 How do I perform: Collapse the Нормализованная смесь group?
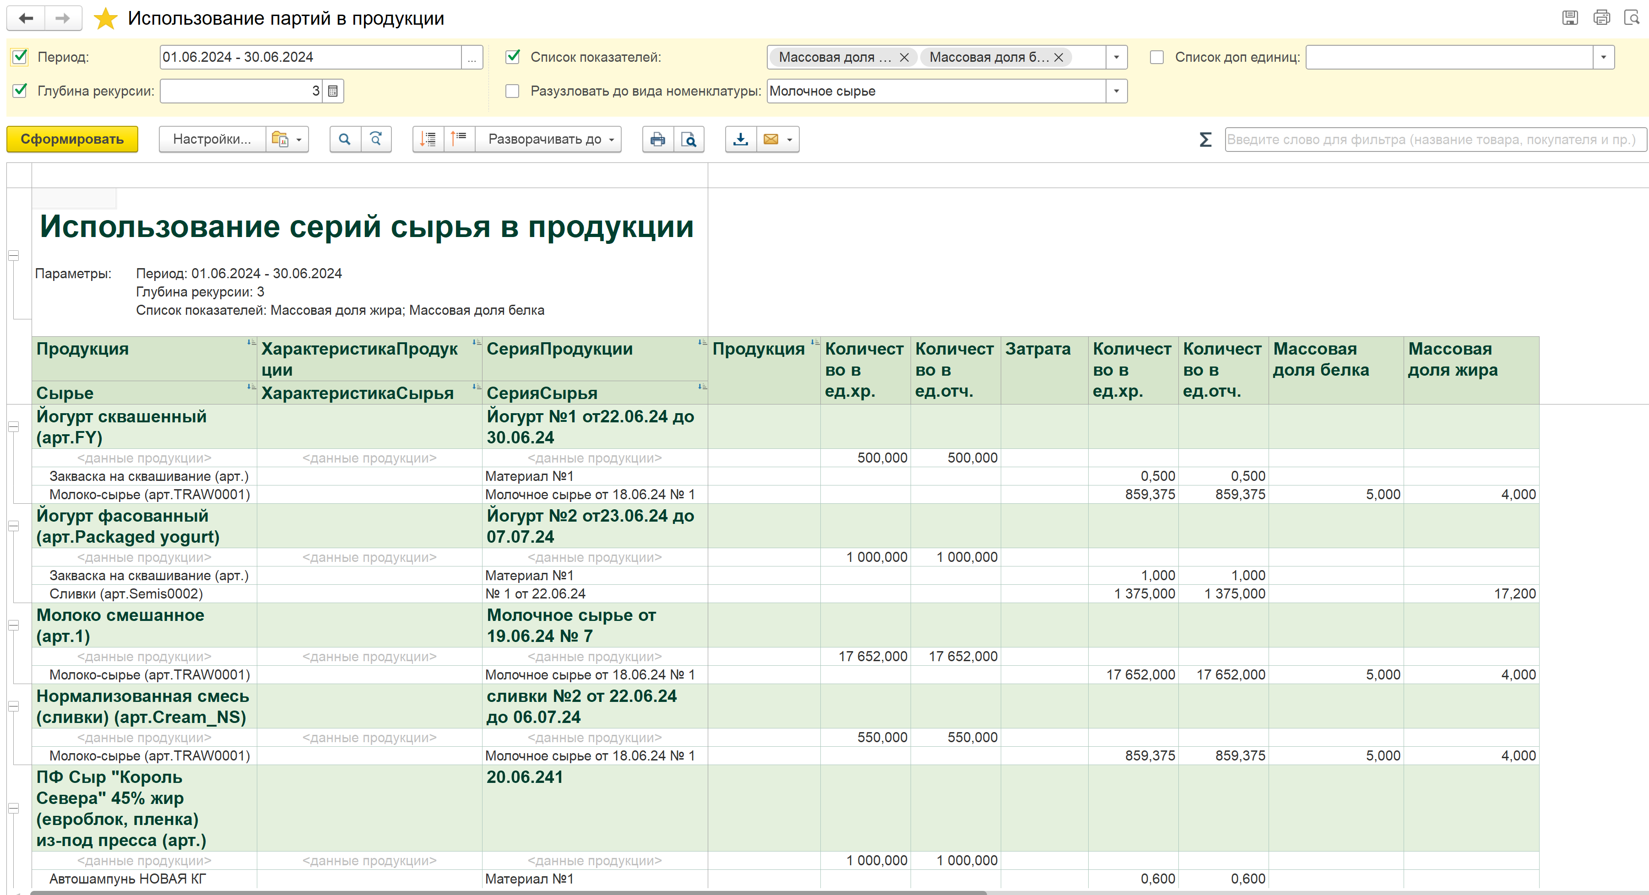(x=13, y=706)
